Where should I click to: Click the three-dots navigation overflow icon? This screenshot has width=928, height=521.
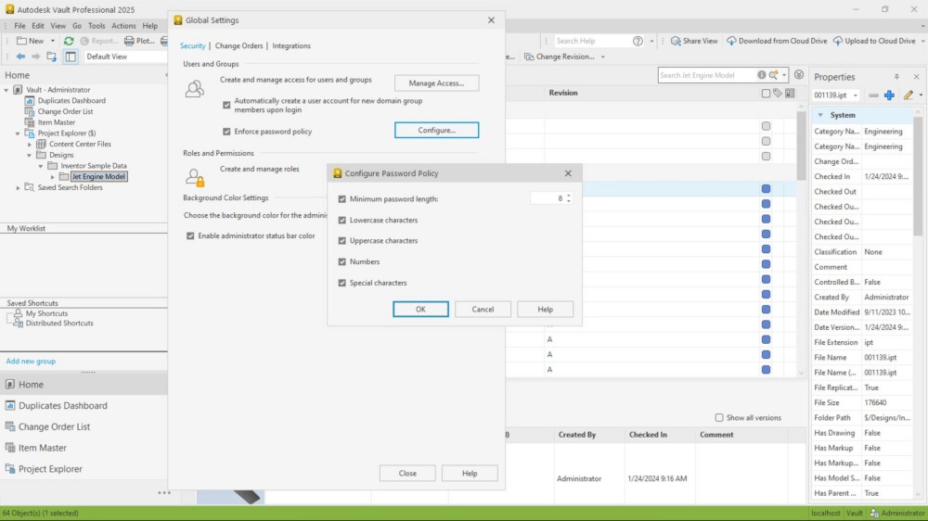click(164, 492)
